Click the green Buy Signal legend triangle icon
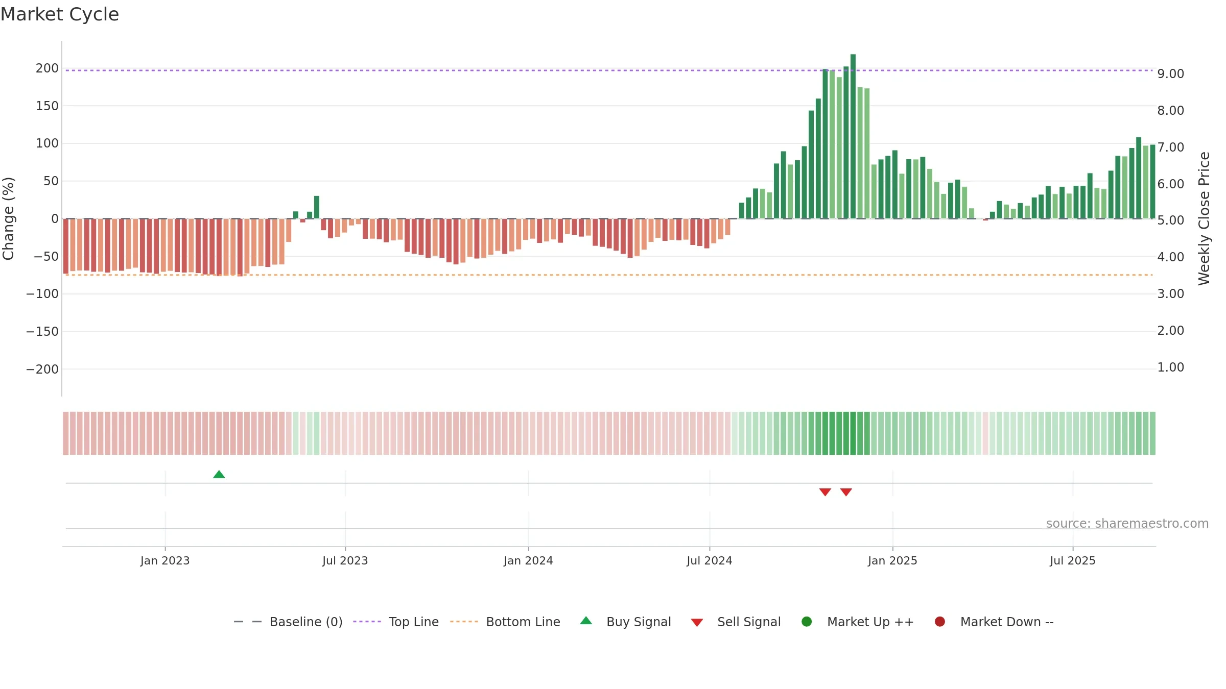This screenshot has height=689, width=1226. coord(586,621)
